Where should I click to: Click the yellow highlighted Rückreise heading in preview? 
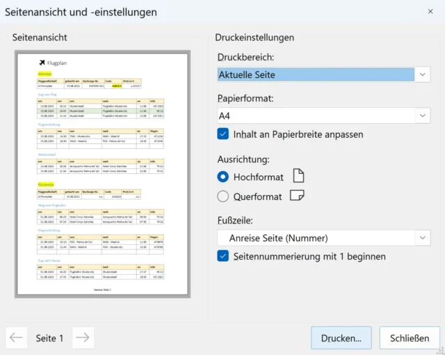pos(45,184)
